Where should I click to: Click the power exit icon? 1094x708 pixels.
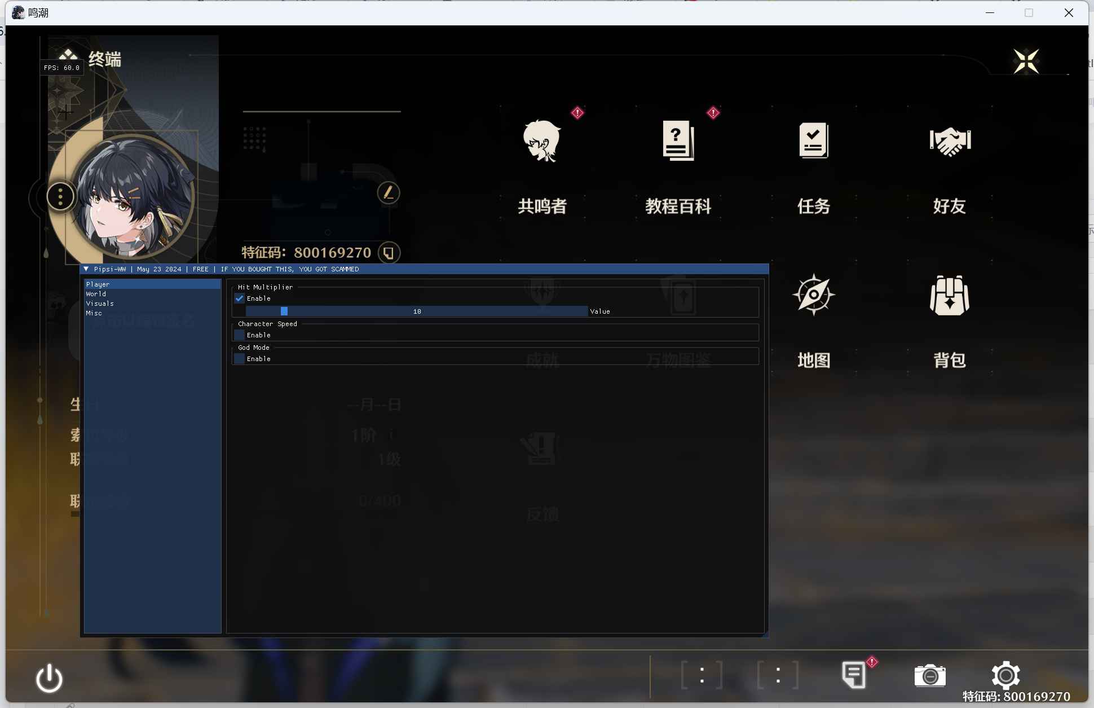(49, 678)
